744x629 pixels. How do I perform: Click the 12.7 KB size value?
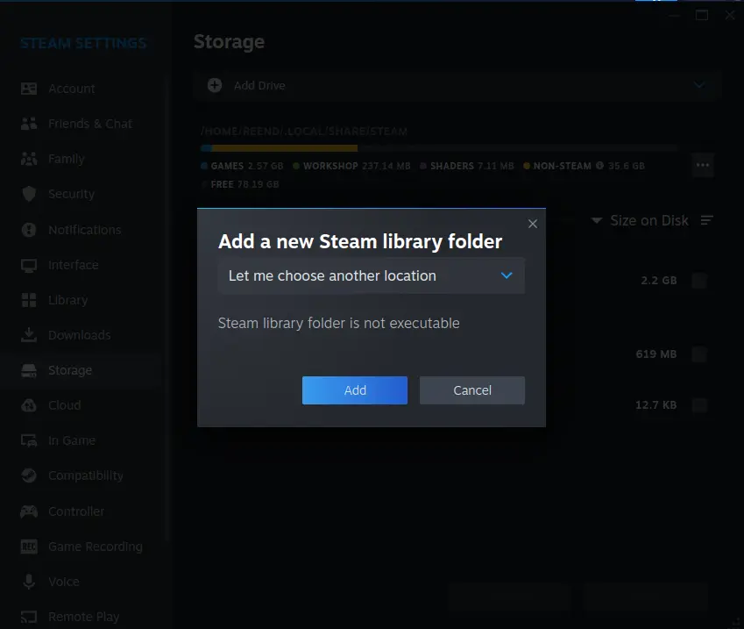[656, 404]
